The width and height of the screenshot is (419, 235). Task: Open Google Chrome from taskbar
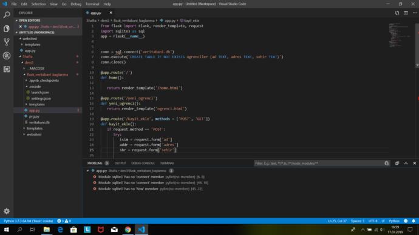click(x=128, y=230)
